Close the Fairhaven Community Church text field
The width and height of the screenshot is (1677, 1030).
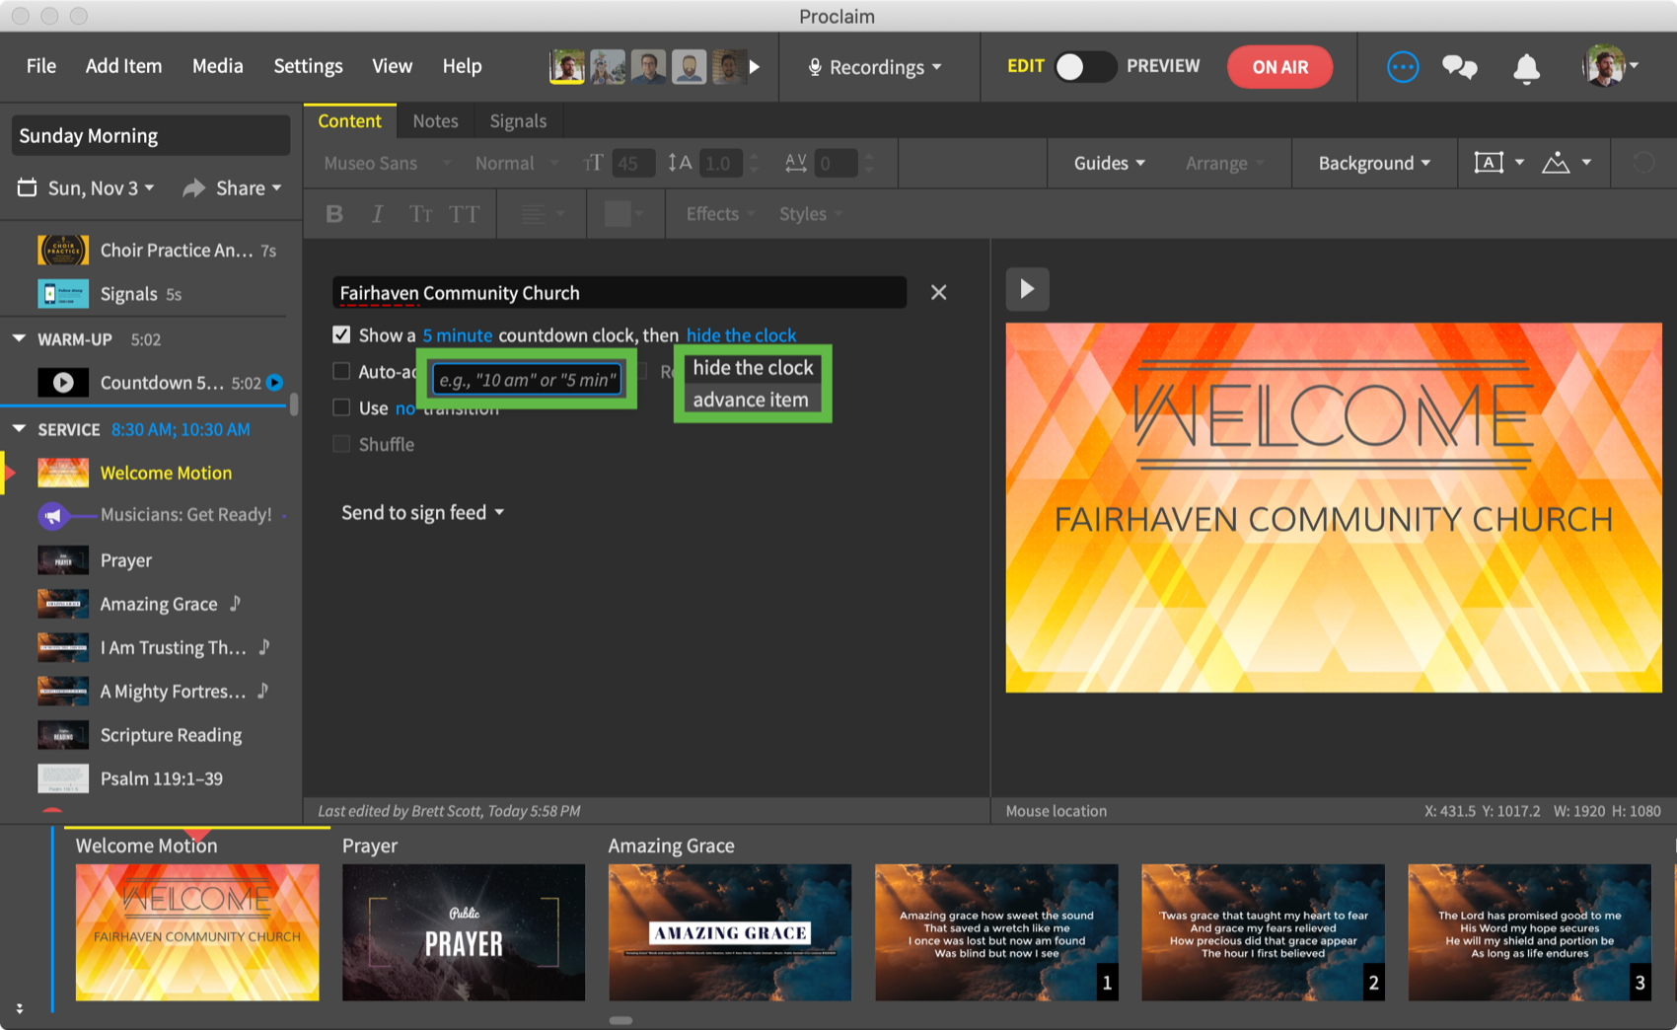pyautogui.click(x=938, y=292)
